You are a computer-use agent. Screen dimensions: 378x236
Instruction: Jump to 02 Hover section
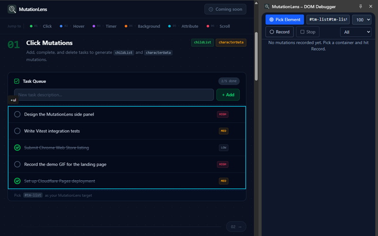[x=72, y=26]
